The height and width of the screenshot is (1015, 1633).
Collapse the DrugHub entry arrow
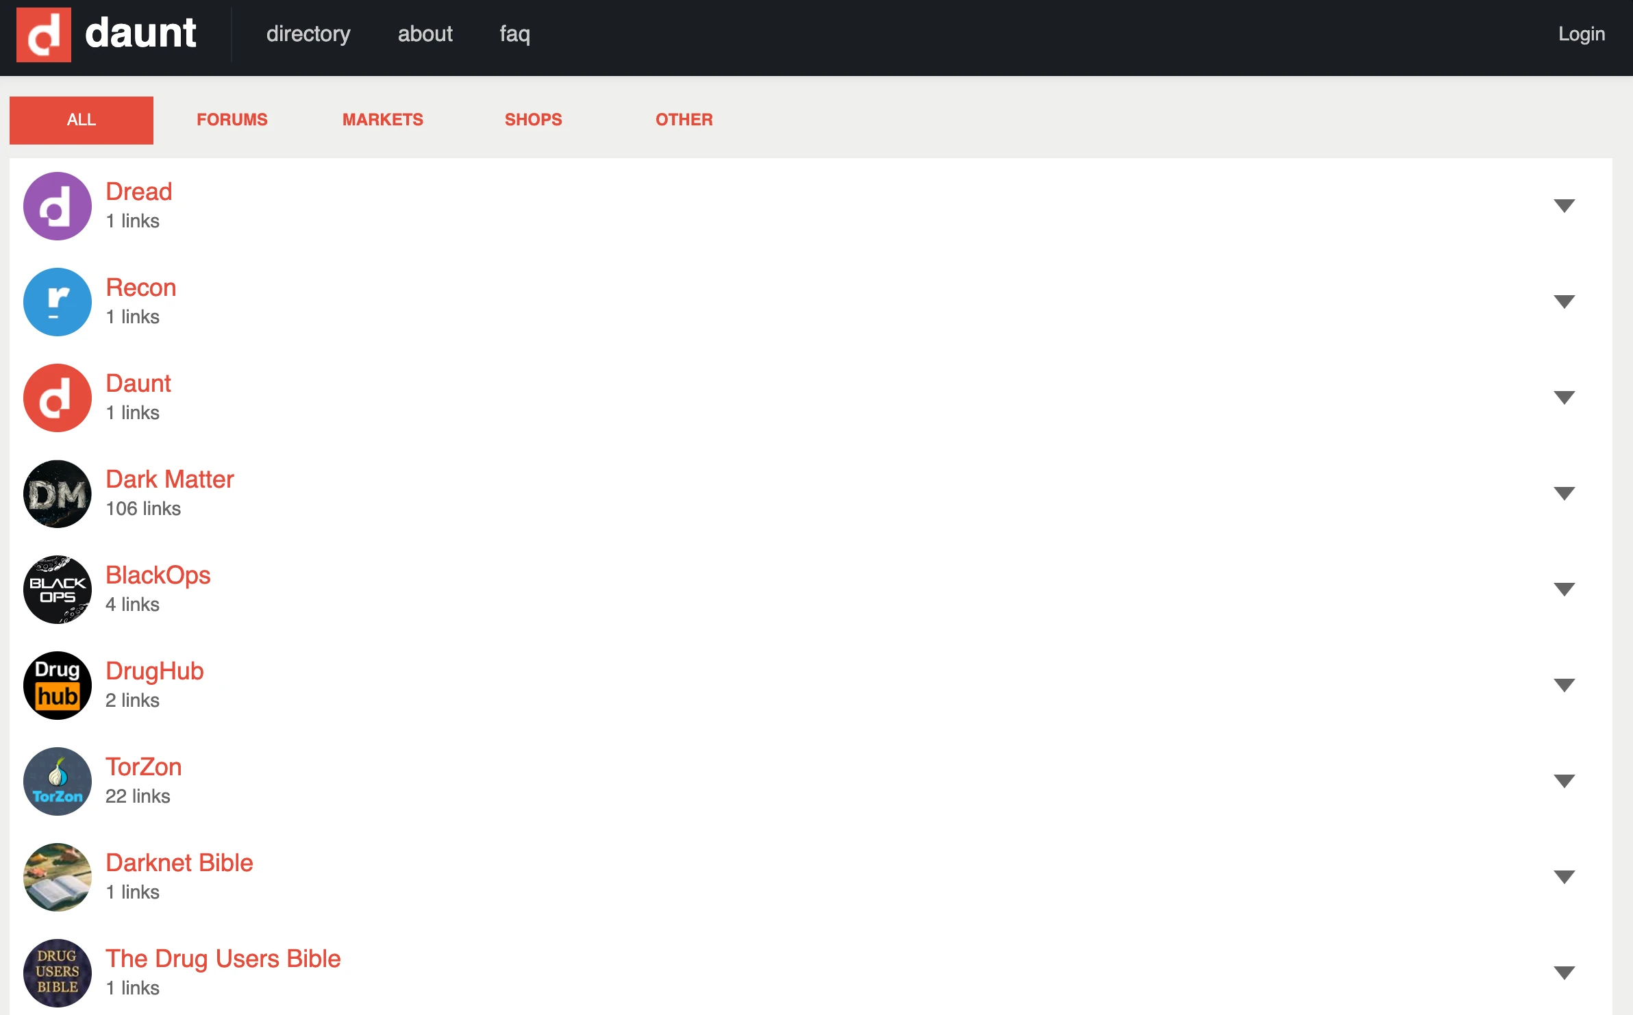1565,684
